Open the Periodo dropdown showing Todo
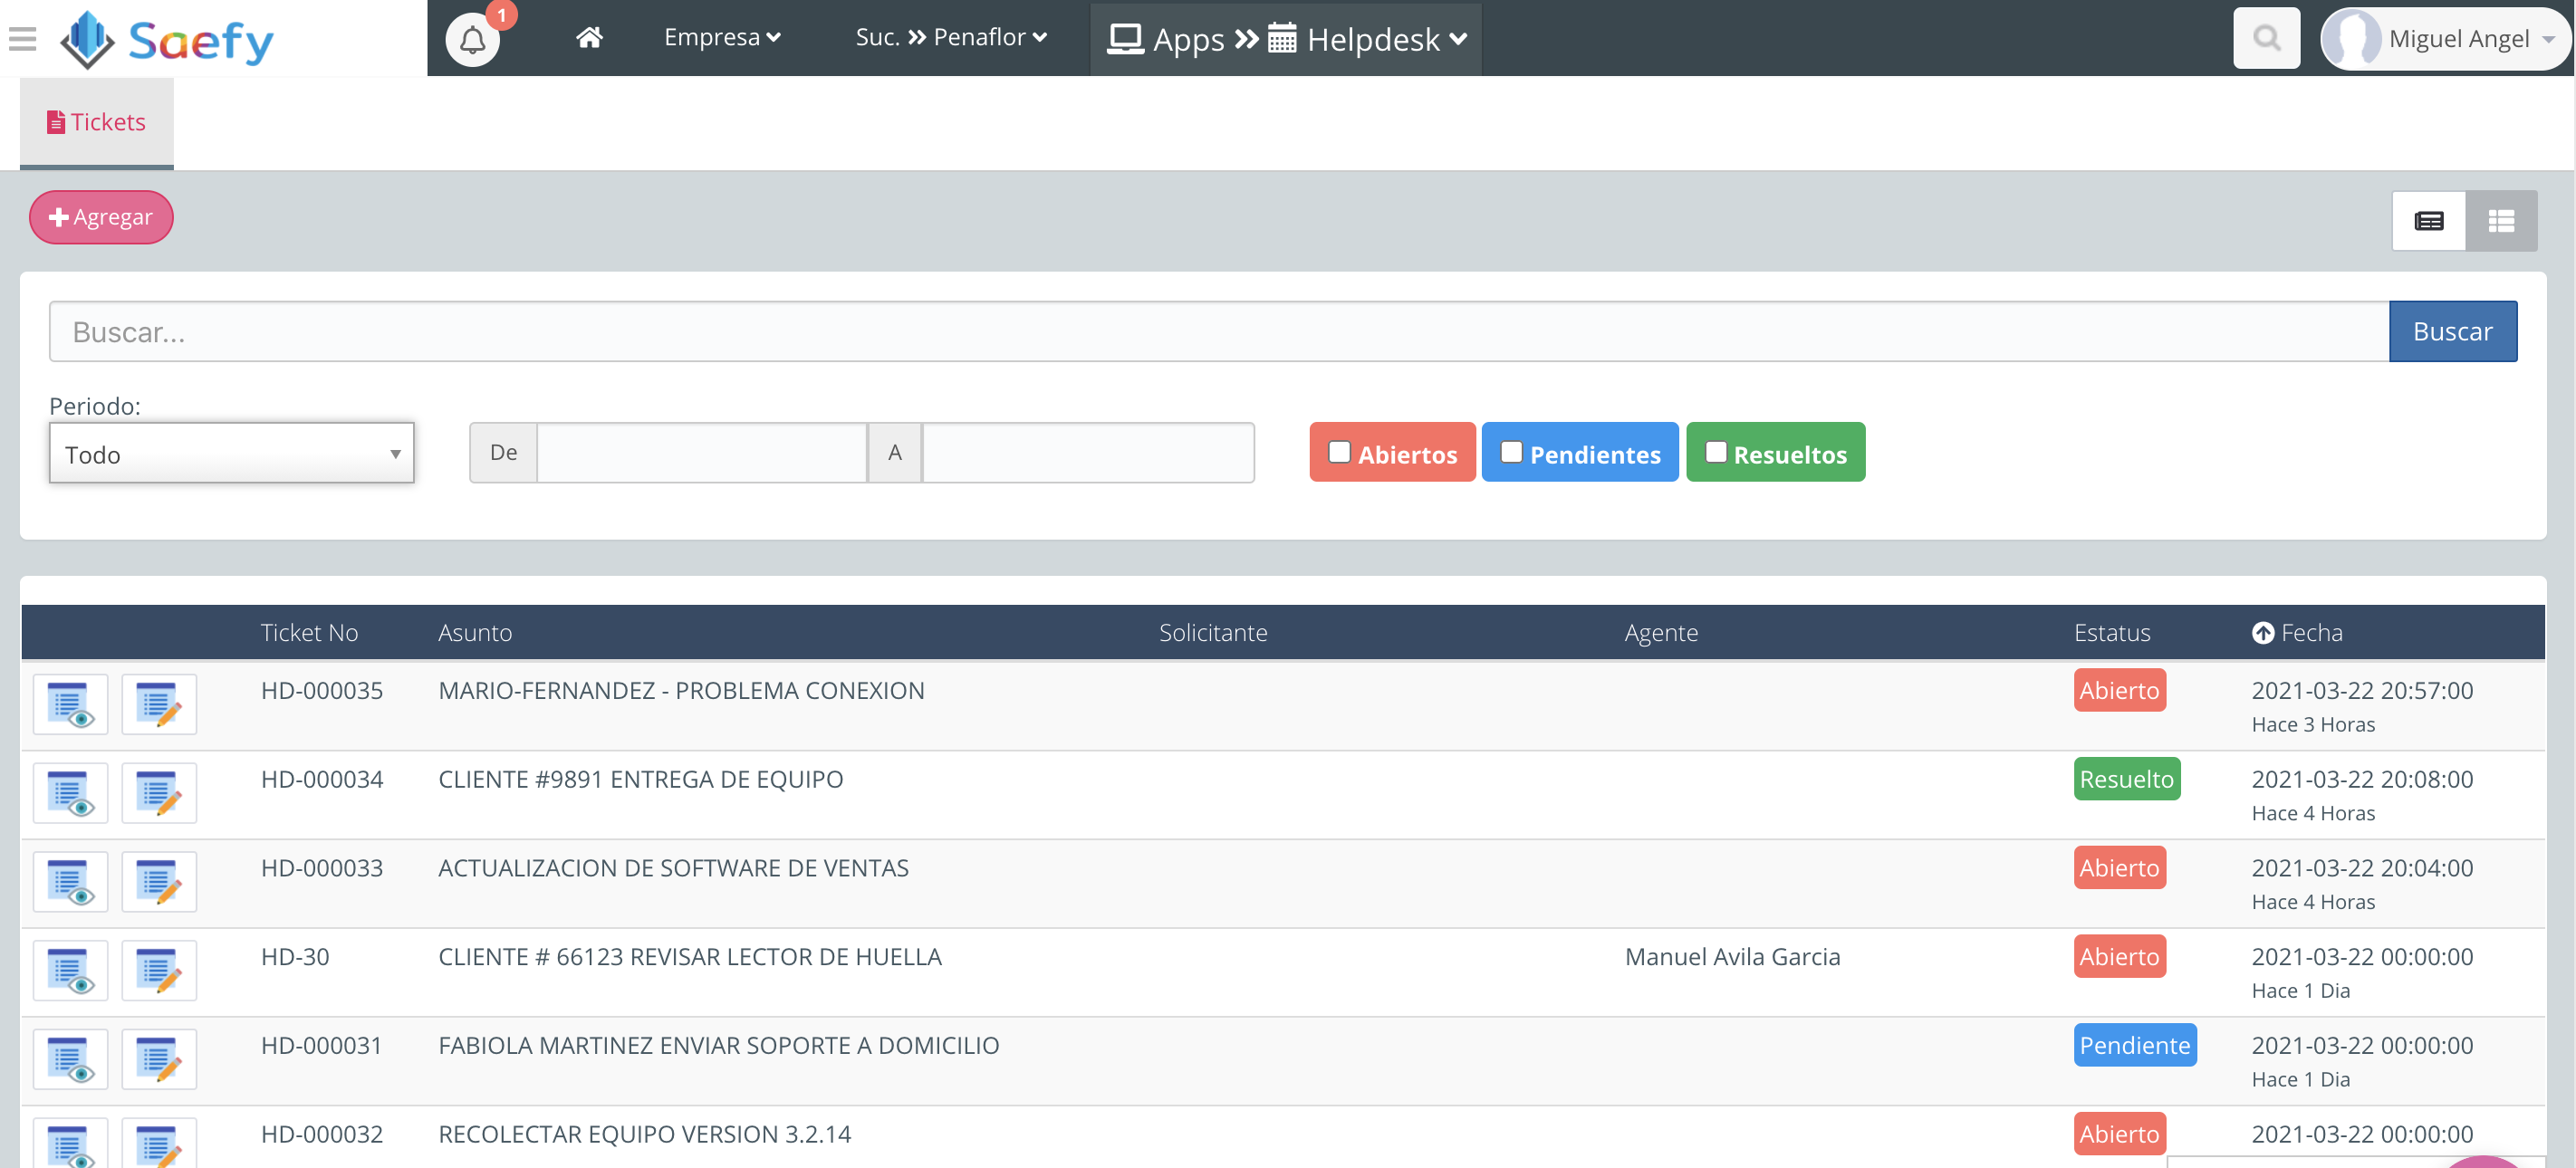Screen dimensions: 2576x1168 coord(231,454)
